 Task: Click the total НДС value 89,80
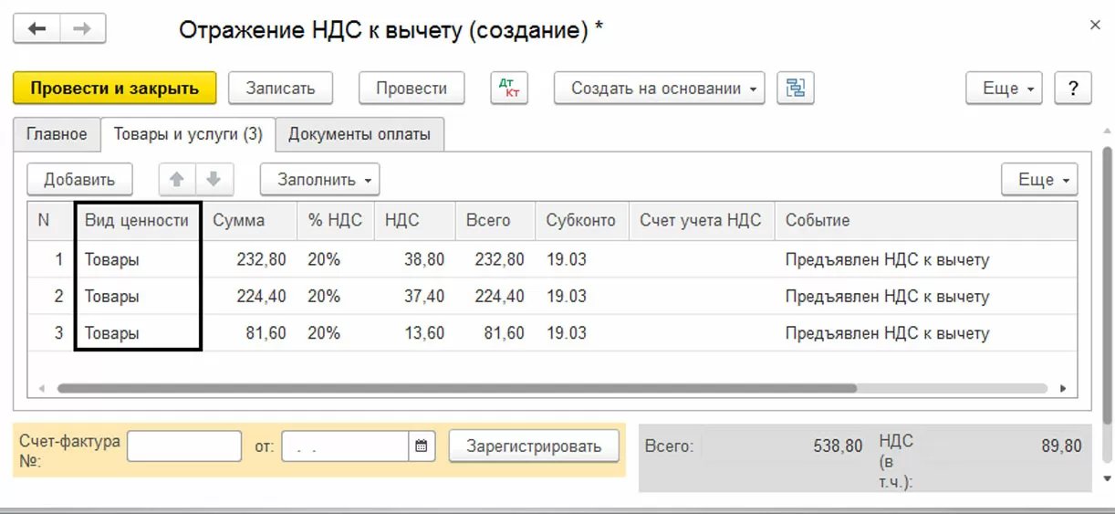tap(1061, 446)
